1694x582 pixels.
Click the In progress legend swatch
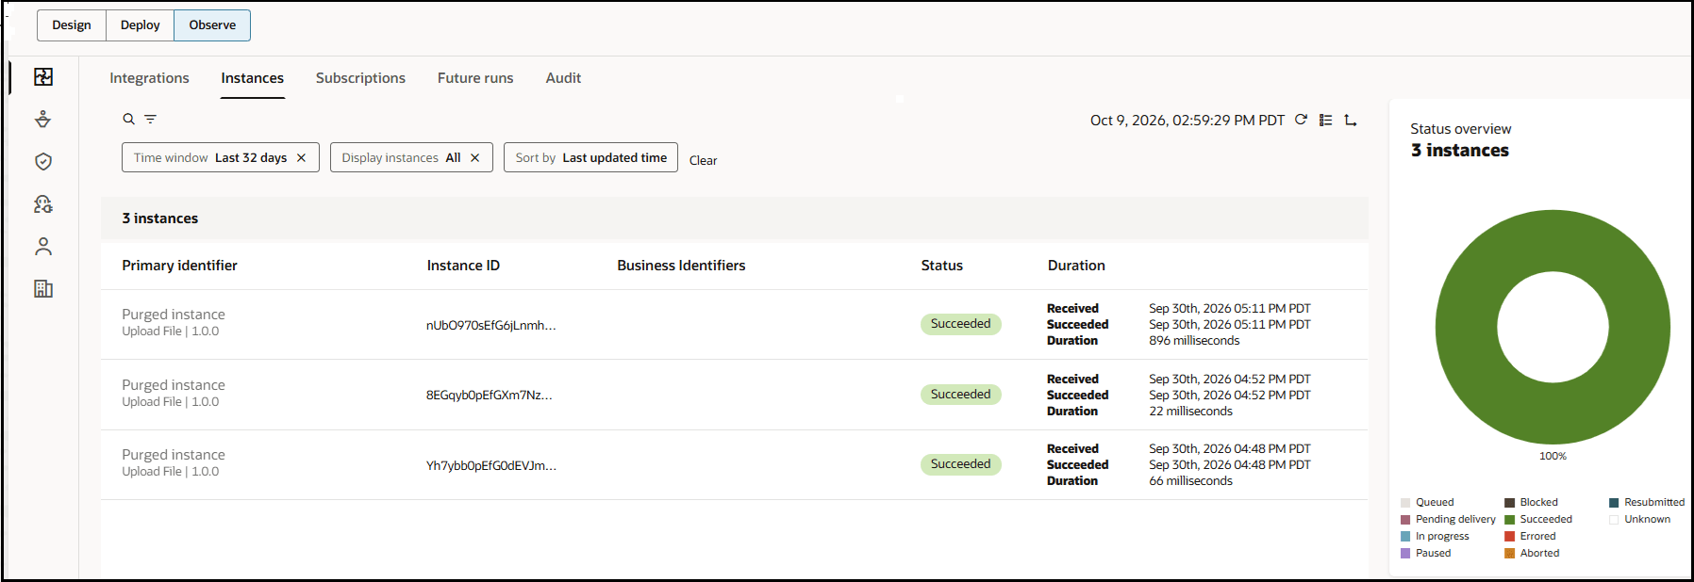point(1405,537)
